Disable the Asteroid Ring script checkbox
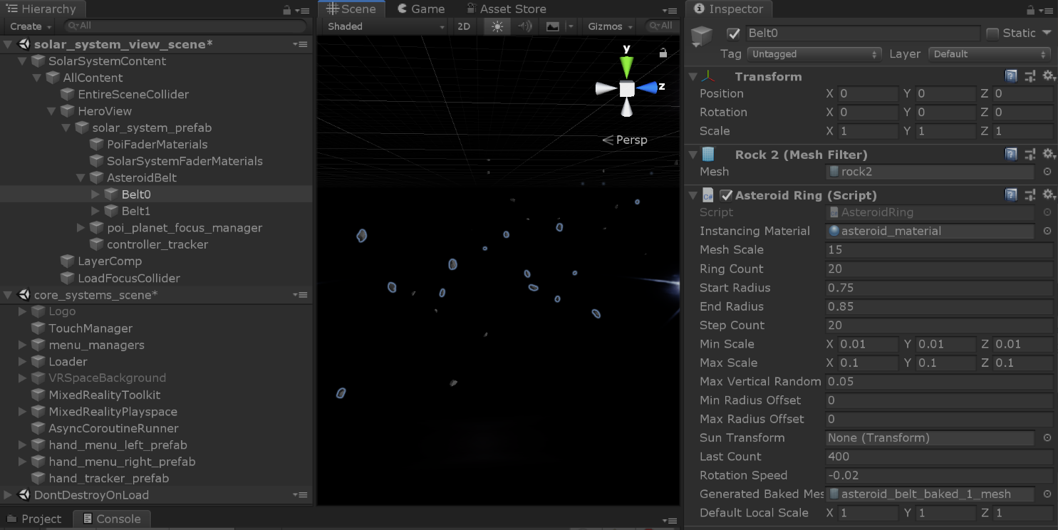 pos(726,195)
